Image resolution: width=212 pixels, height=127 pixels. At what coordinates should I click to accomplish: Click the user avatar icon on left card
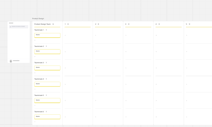(x=11, y=61)
